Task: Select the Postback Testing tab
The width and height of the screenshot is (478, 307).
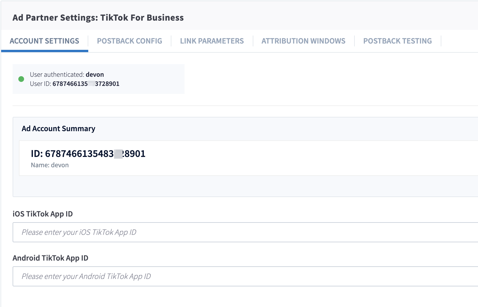Action: (397, 41)
